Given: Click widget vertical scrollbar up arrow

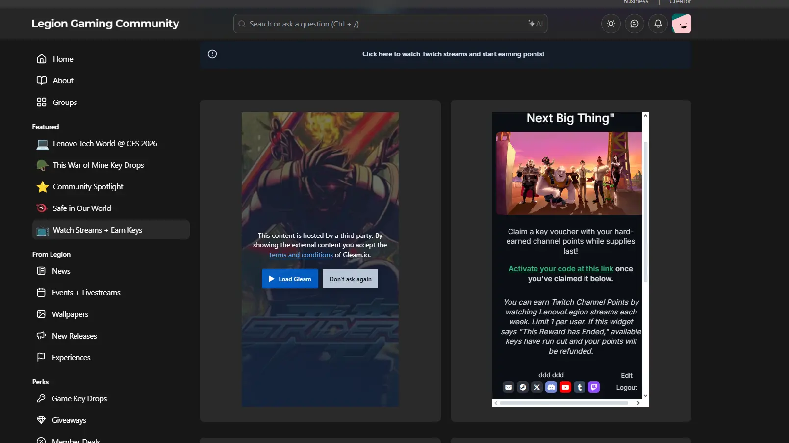Looking at the screenshot, I should coord(645,116).
